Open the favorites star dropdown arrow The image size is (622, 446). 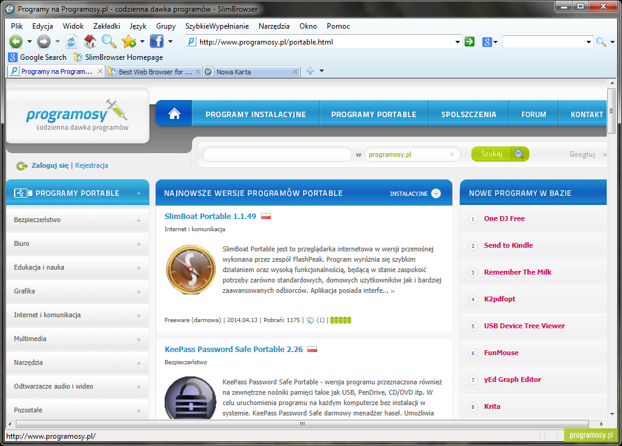coord(142,41)
